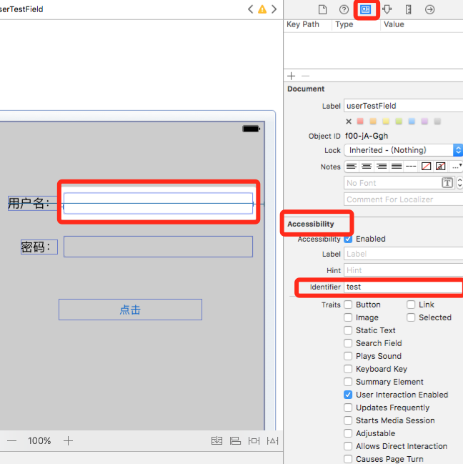The image size is (463, 464).
Task: Click the accessibility Identifier field
Action: 403,287
